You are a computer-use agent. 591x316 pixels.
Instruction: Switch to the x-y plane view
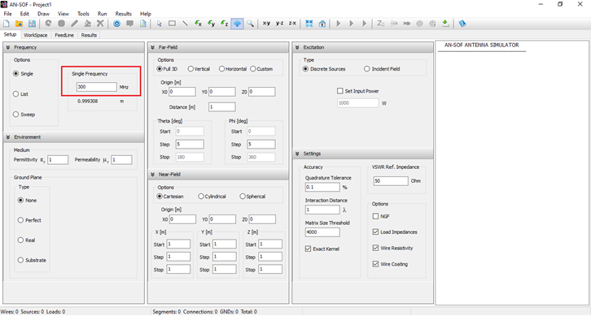266,24
